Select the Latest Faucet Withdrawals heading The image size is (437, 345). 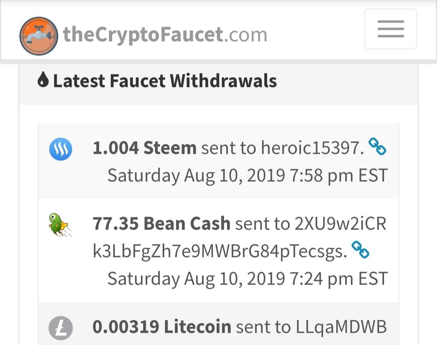tap(165, 81)
